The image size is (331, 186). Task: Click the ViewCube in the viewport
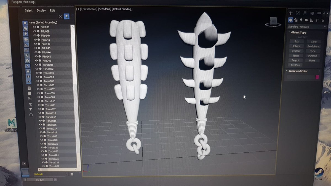point(273,22)
